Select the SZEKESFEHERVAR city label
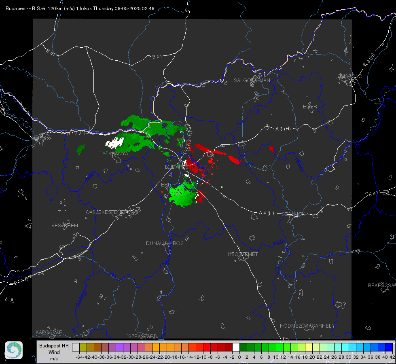The width and height of the screenshot is (396, 364). pyautogui.click(x=115, y=212)
